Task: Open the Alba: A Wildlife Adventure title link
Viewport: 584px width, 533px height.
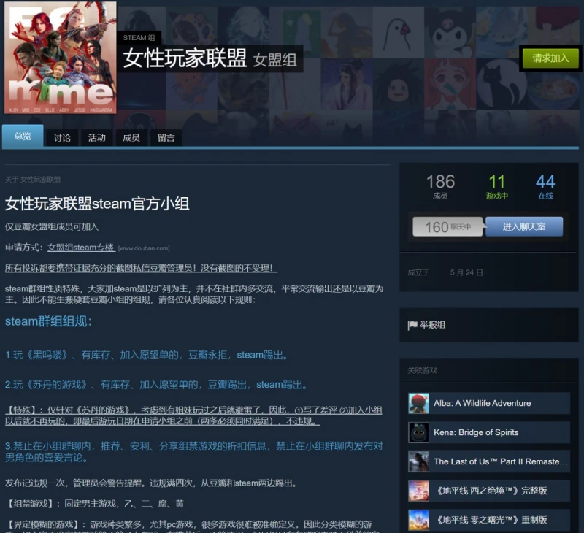Action: (x=483, y=403)
